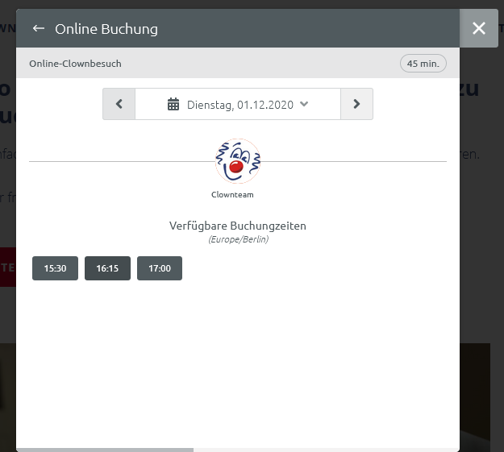Select the 16:15 booking time
Viewport: 504px width, 452px height.
click(108, 268)
